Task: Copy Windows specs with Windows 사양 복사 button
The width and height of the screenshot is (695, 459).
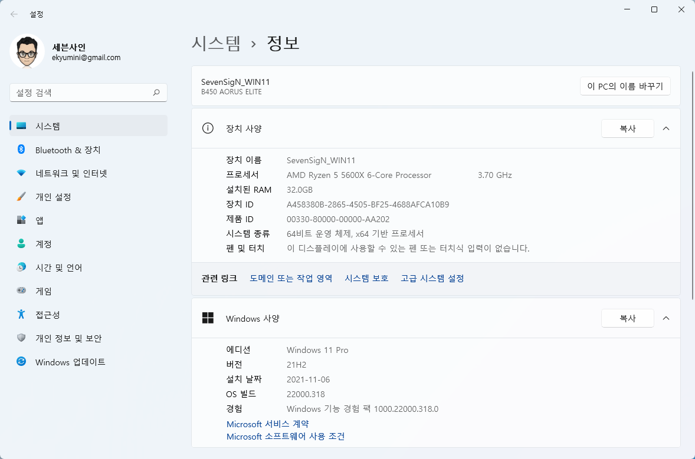Action: tap(628, 318)
